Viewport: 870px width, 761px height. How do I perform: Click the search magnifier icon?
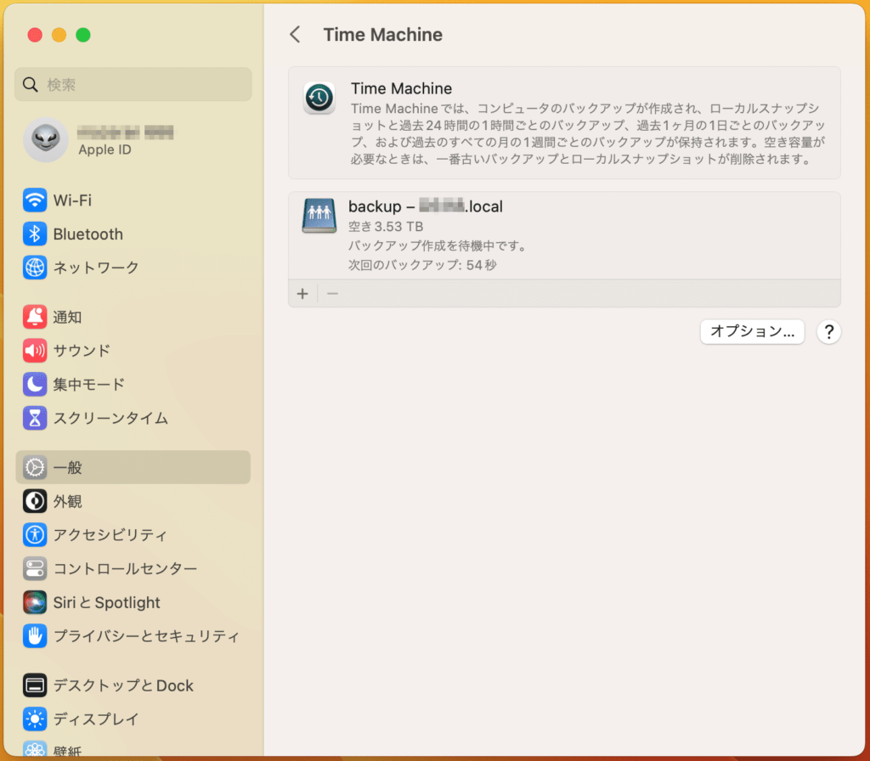tap(30, 85)
